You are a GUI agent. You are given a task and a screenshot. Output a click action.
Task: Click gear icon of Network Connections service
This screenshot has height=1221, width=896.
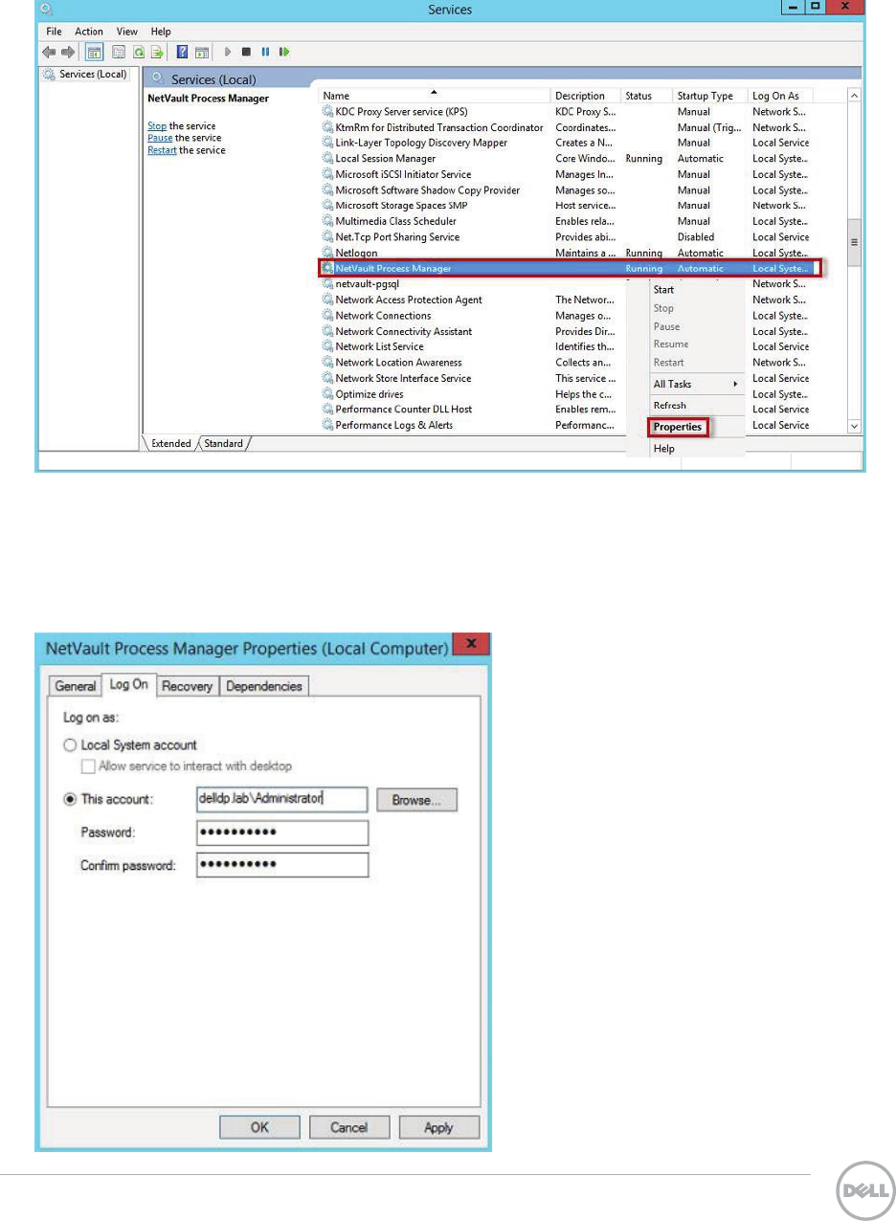click(x=328, y=316)
